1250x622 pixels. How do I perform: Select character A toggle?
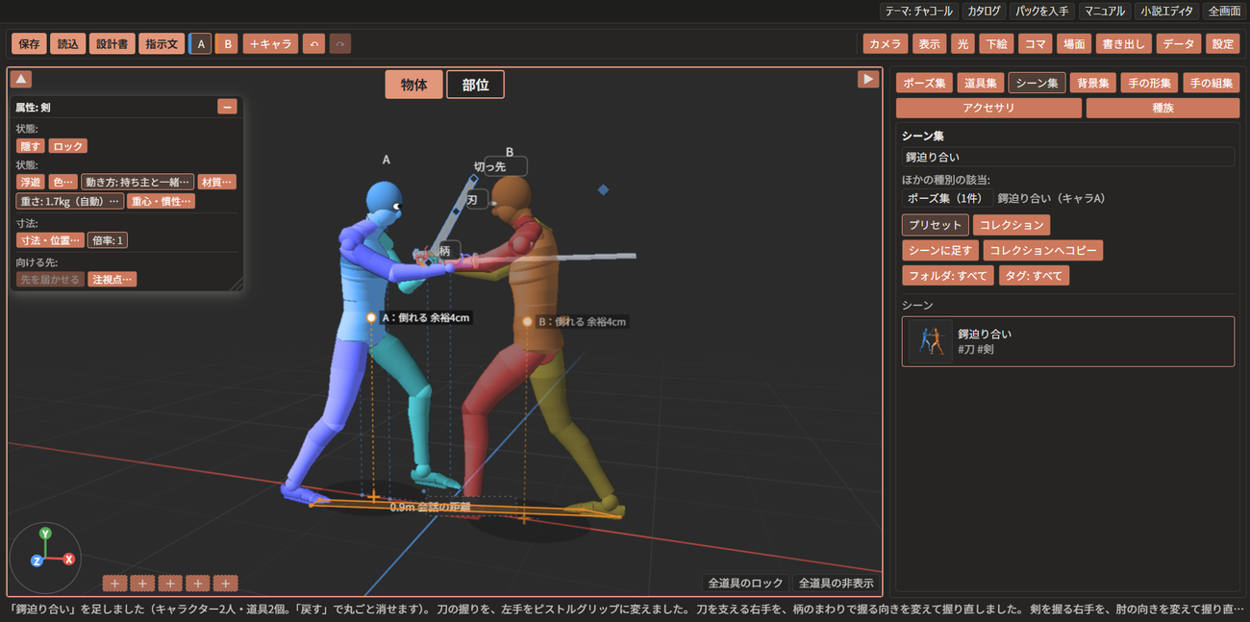(200, 44)
